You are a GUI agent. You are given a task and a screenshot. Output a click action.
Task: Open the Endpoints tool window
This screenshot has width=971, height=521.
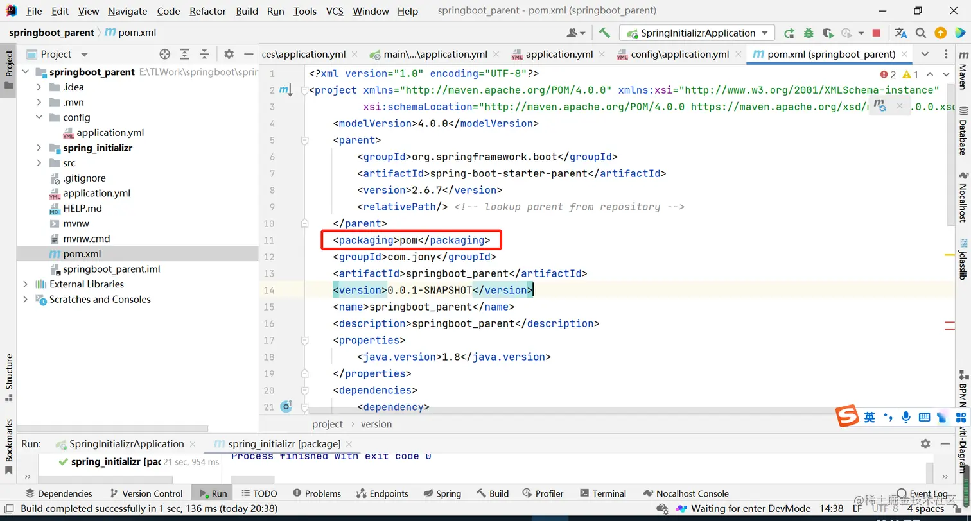tap(382, 493)
